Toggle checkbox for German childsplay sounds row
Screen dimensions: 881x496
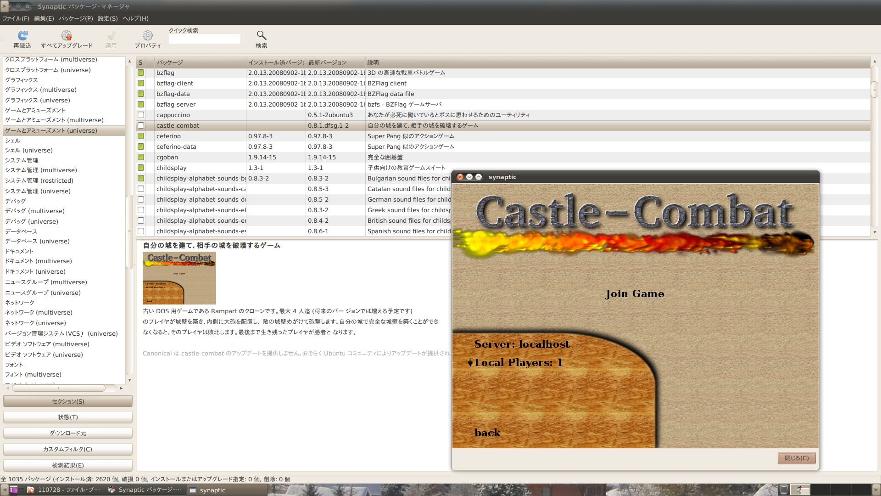click(x=141, y=199)
